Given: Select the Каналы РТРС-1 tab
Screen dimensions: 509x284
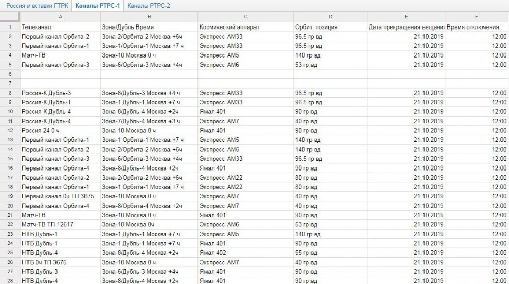Looking at the screenshot, I should tap(97, 7).
